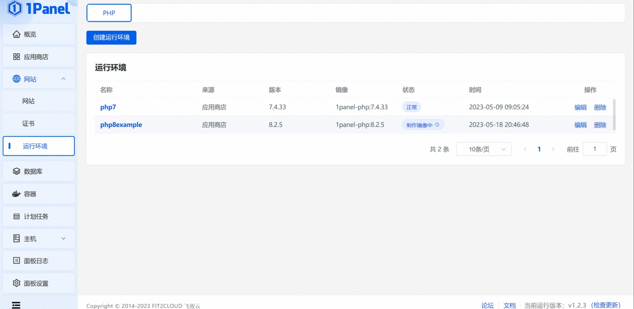Click the Panel Settings gear icon
Screen dimensions: 634x309
[16, 283]
